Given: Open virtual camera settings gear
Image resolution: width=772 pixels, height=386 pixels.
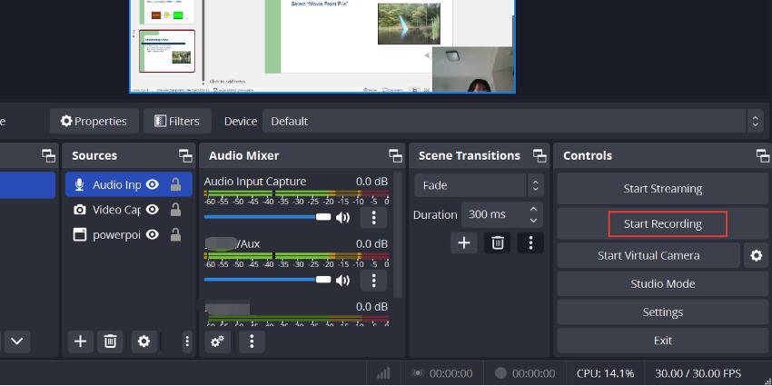Looking at the screenshot, I should pyautogui.click(x=756, y=255).
